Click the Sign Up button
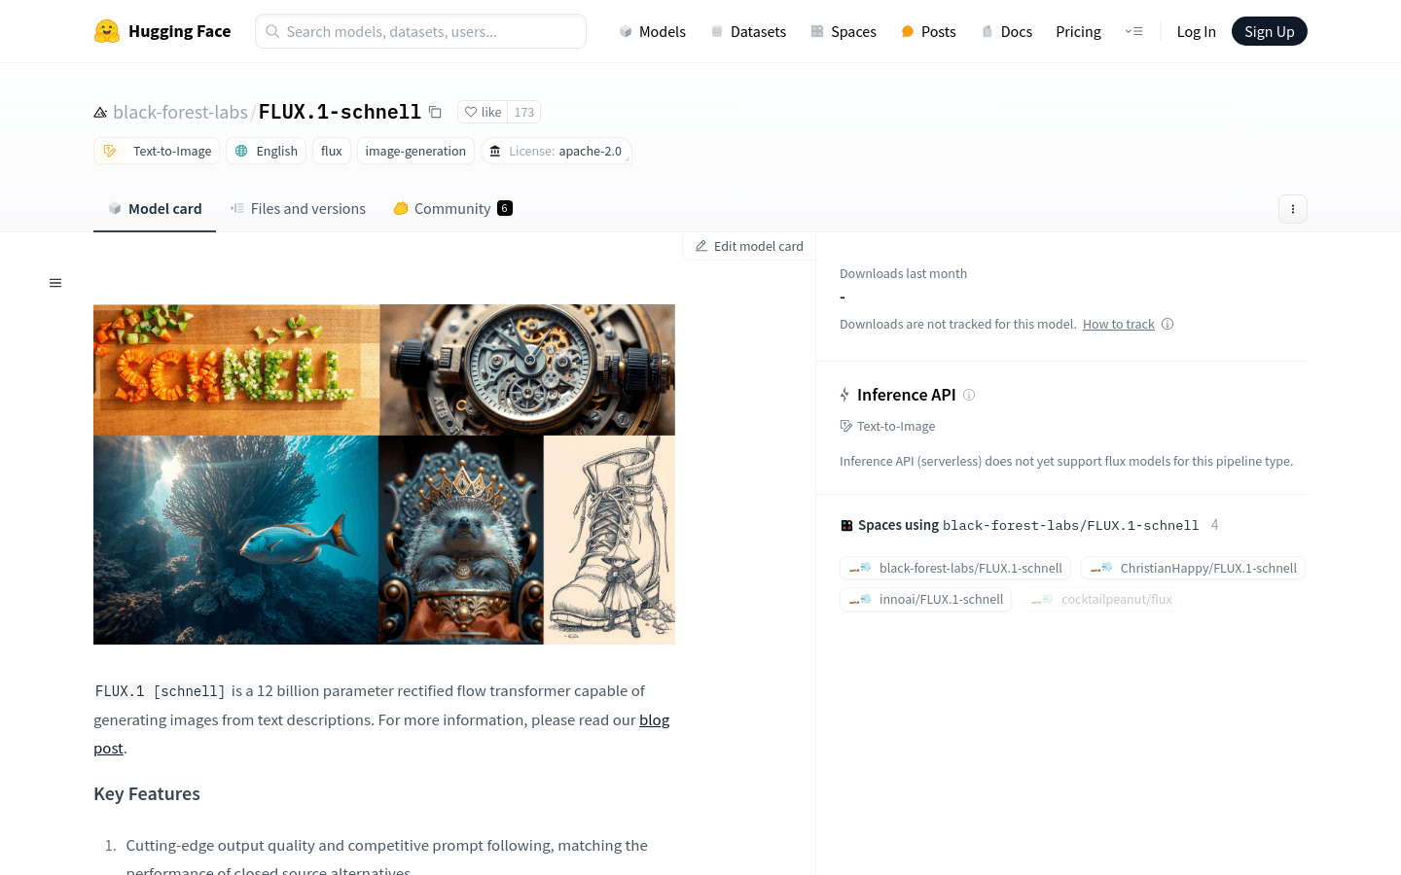Viewport: 1401px width, 875px height. 1269,31
